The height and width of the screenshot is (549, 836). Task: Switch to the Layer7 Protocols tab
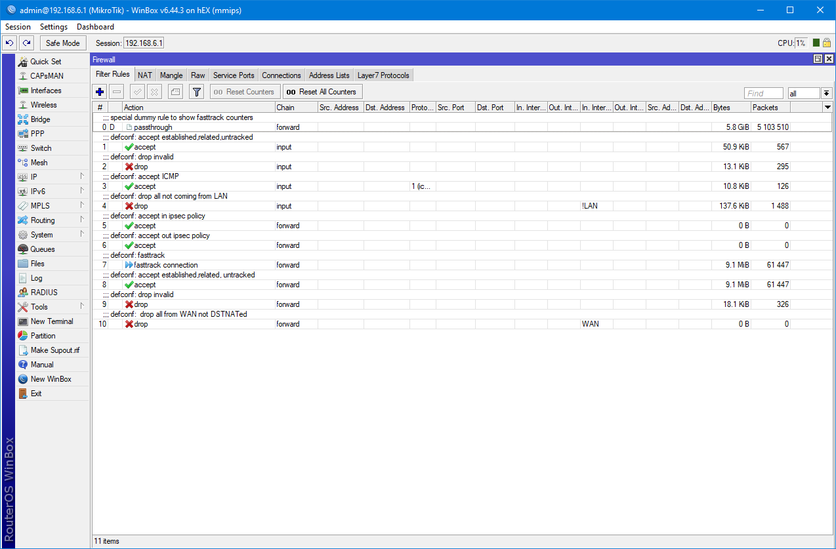point(383,75)
